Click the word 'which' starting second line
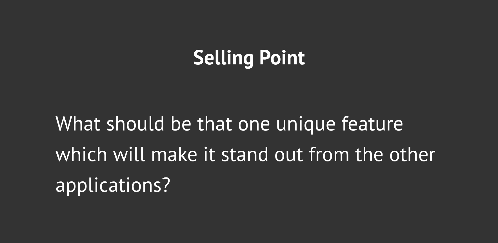This screenshot has height=243, width=498. pos(81,154)
